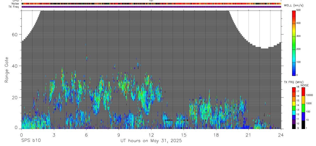Viewport: 316px width, 146px height.
Task: Click the 6 tick on UT hours axis
Action: [86, 135]
